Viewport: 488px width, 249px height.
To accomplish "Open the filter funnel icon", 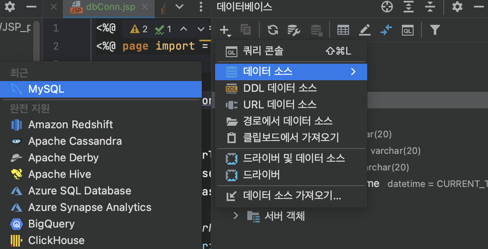I will point(435,30).
